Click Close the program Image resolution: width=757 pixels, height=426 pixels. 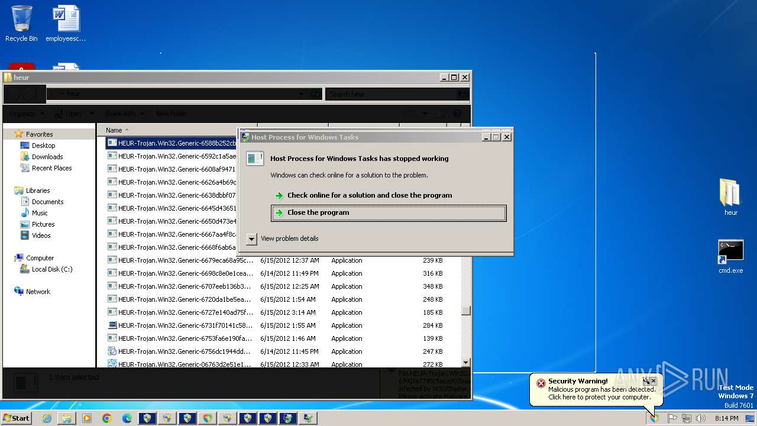(389, 213)
